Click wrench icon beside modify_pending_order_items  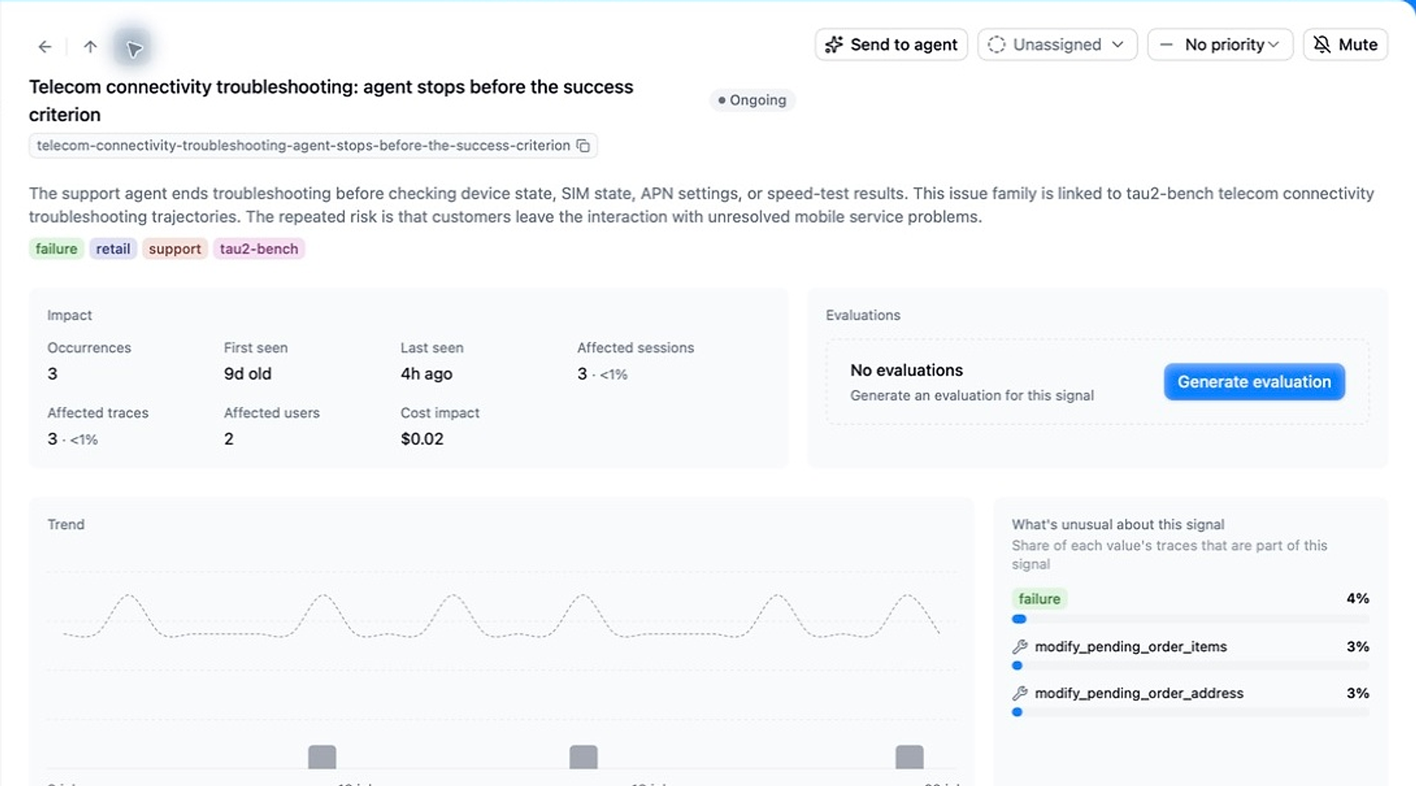tap(1020, 646)
